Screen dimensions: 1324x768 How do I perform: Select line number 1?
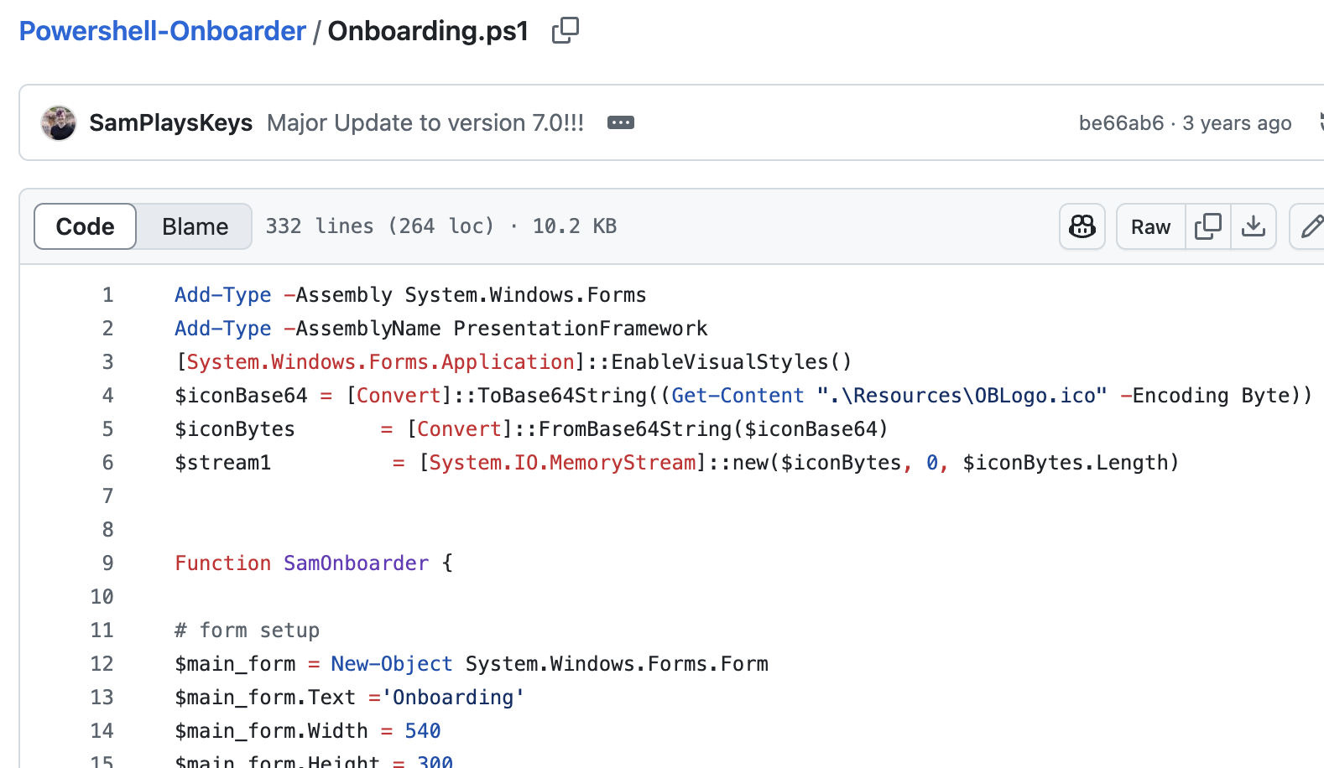click(107, 295)
